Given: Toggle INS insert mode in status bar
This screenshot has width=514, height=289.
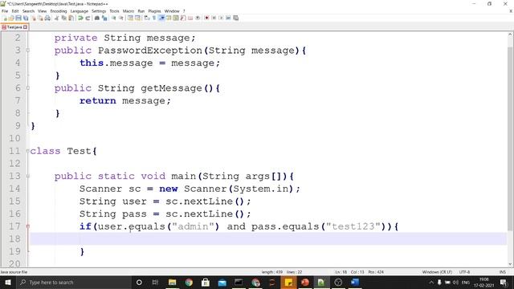Looking at the screenshot, I should (502, 272).
